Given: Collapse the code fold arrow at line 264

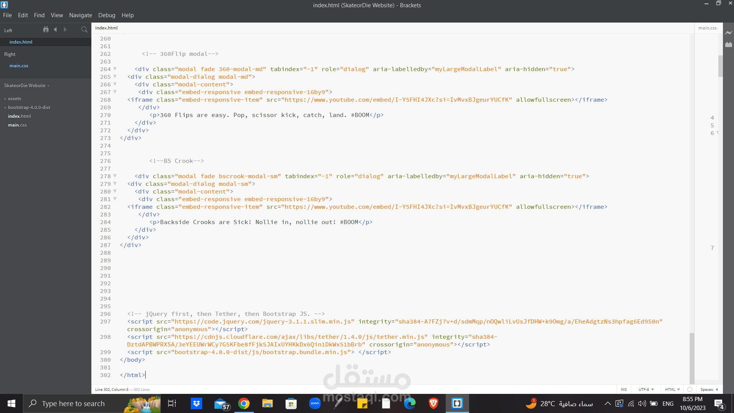Looking at the screenshot, I should coord(115,69).
